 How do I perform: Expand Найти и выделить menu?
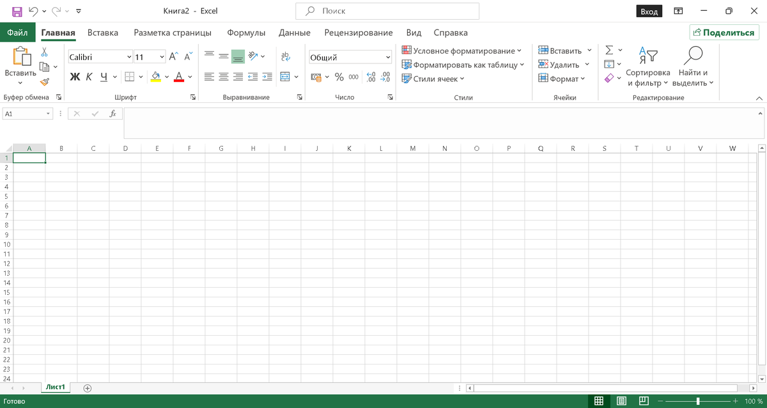pyautogui.click(x=693, y=67)
